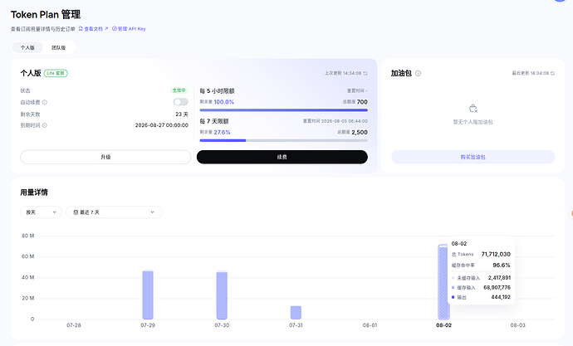Click the info icon beside 到期时间

click(45, 125)
